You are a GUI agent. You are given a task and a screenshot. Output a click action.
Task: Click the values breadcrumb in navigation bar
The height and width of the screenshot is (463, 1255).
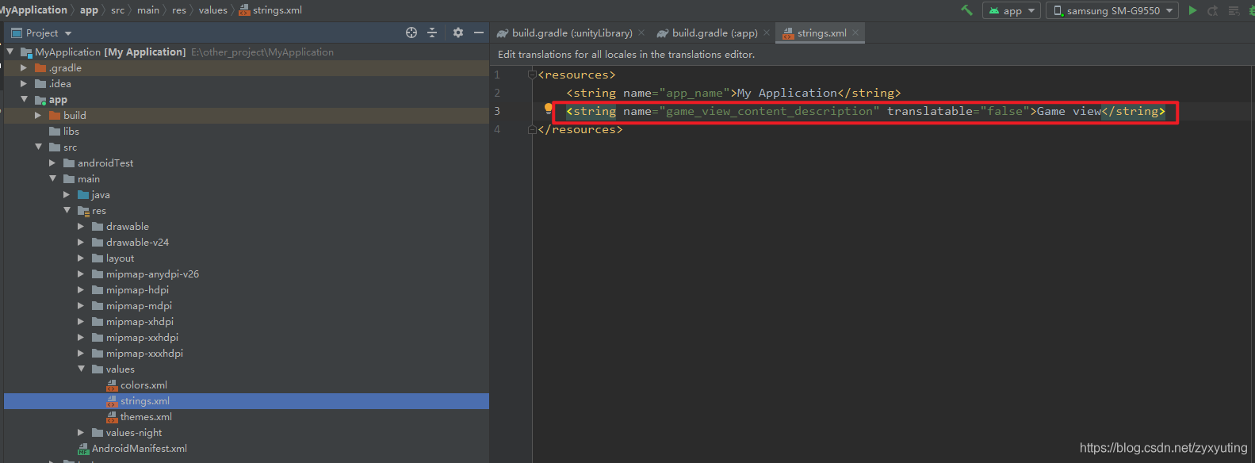(212, 10)
